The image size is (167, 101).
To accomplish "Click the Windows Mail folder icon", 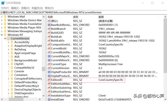I will 5,17.
